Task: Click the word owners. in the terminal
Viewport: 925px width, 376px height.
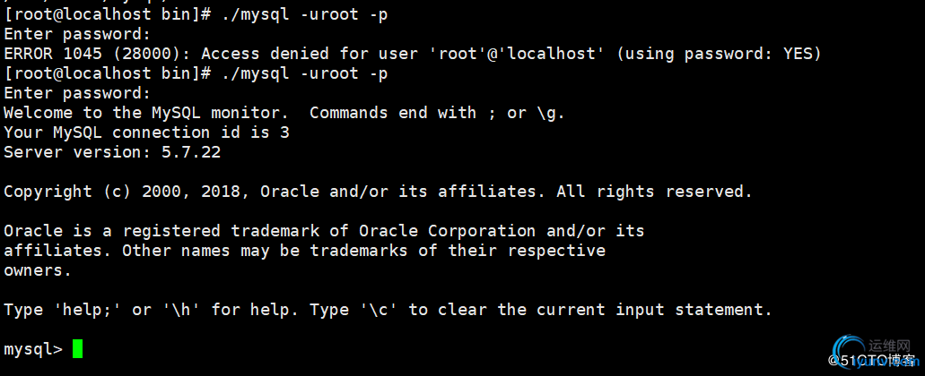Action: (x=38, y=270)
